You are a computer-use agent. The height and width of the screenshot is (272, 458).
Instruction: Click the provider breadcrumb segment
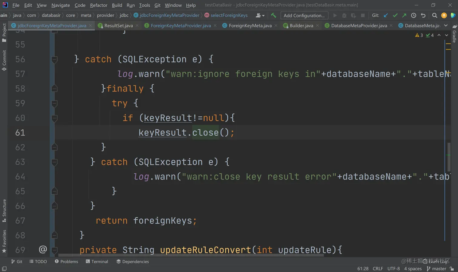[x=105, y=15]
